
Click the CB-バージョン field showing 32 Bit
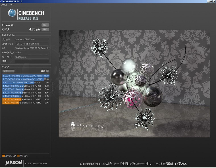click(x=32, y=52)
